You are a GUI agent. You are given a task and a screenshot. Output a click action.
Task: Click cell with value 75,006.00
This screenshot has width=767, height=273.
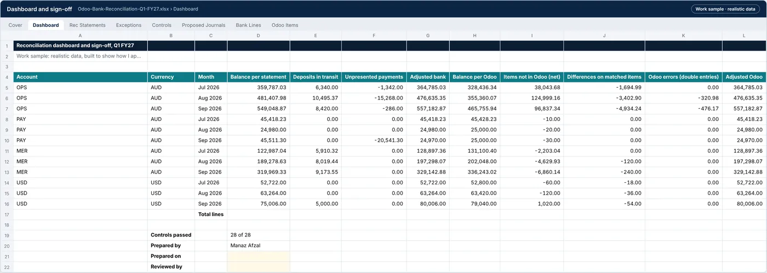(259, 204)
